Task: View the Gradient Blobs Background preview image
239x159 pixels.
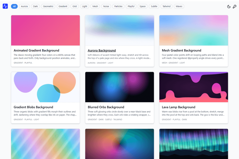Action: click(45, 87)
